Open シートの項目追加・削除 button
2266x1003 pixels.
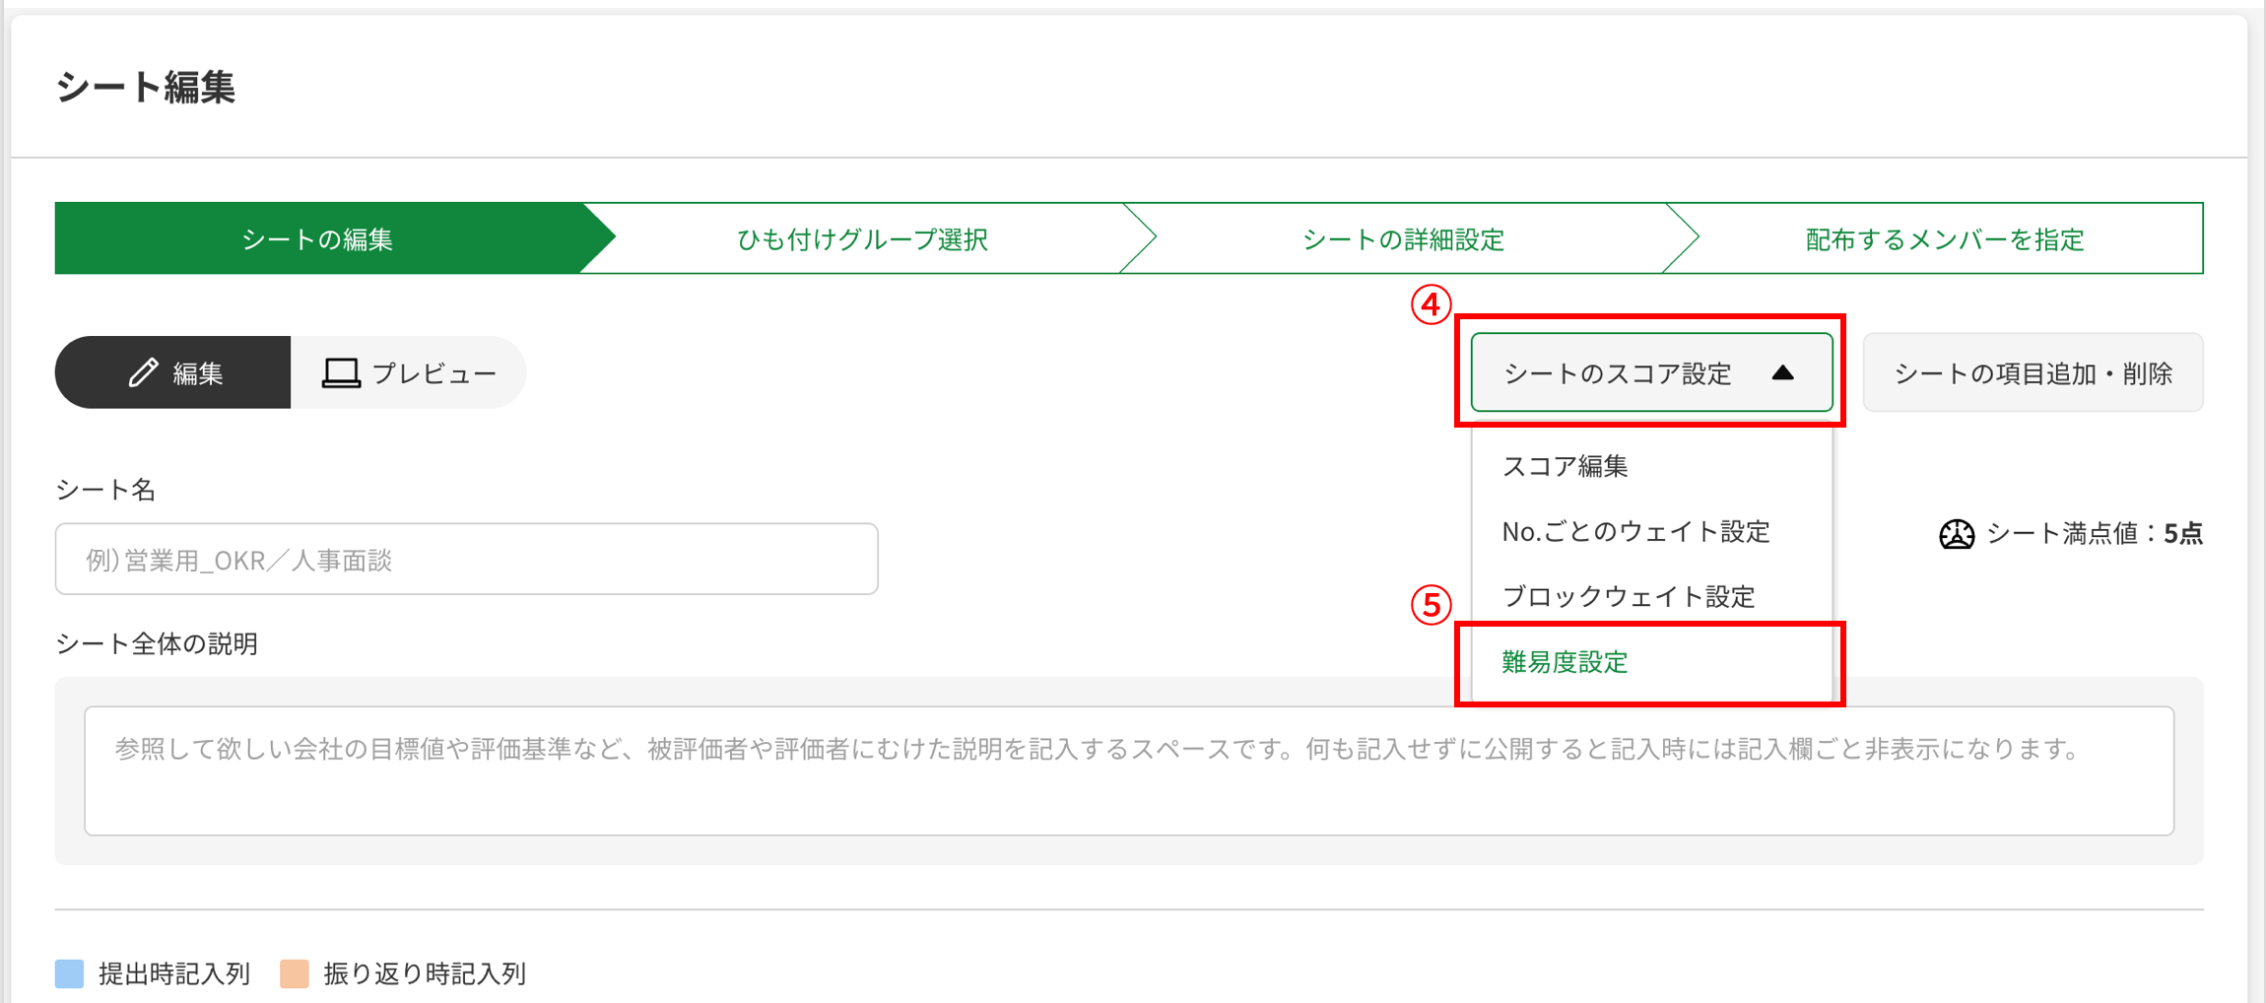click(x=2033, y=372)
